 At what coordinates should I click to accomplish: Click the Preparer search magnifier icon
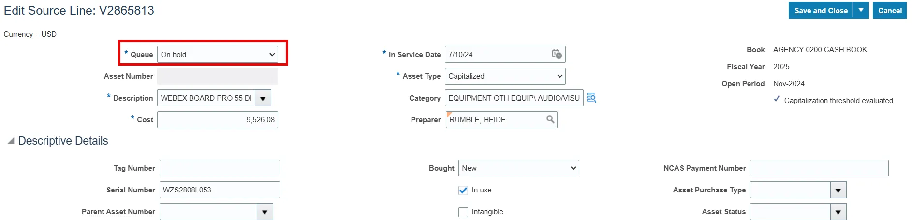point(550,119)
